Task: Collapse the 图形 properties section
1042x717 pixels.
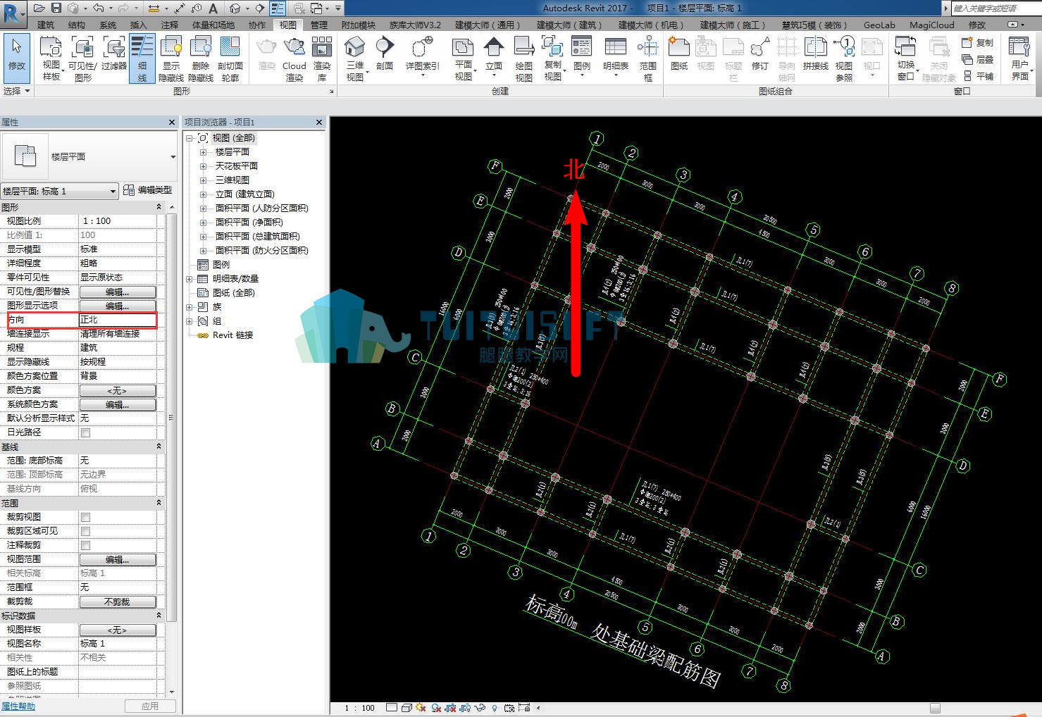Action: tap(159, 207)
